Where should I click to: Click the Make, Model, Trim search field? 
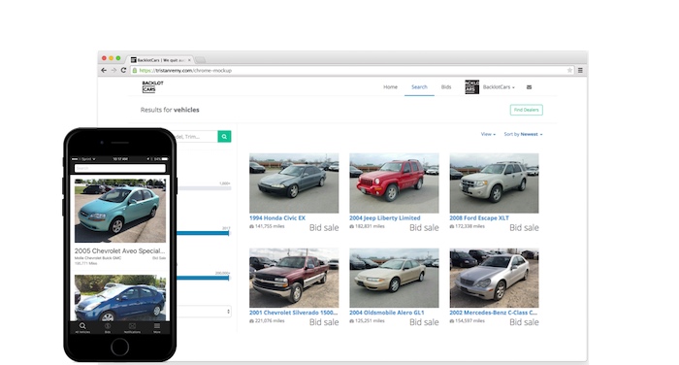[x=197, y=137]
